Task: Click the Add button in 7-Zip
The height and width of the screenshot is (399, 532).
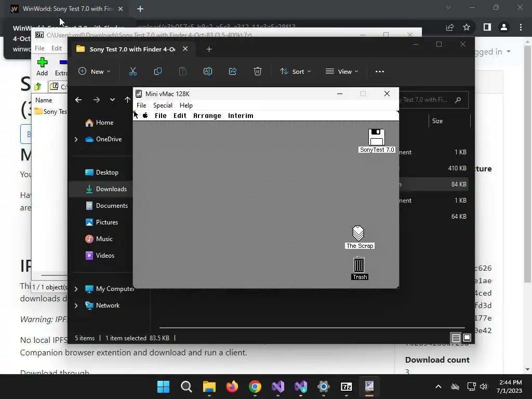Action: click(x=42, y=66)
